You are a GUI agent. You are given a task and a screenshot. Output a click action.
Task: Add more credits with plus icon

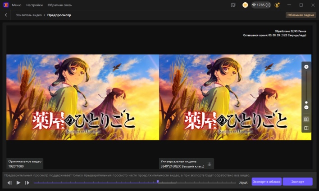click(x=268, y=5)
